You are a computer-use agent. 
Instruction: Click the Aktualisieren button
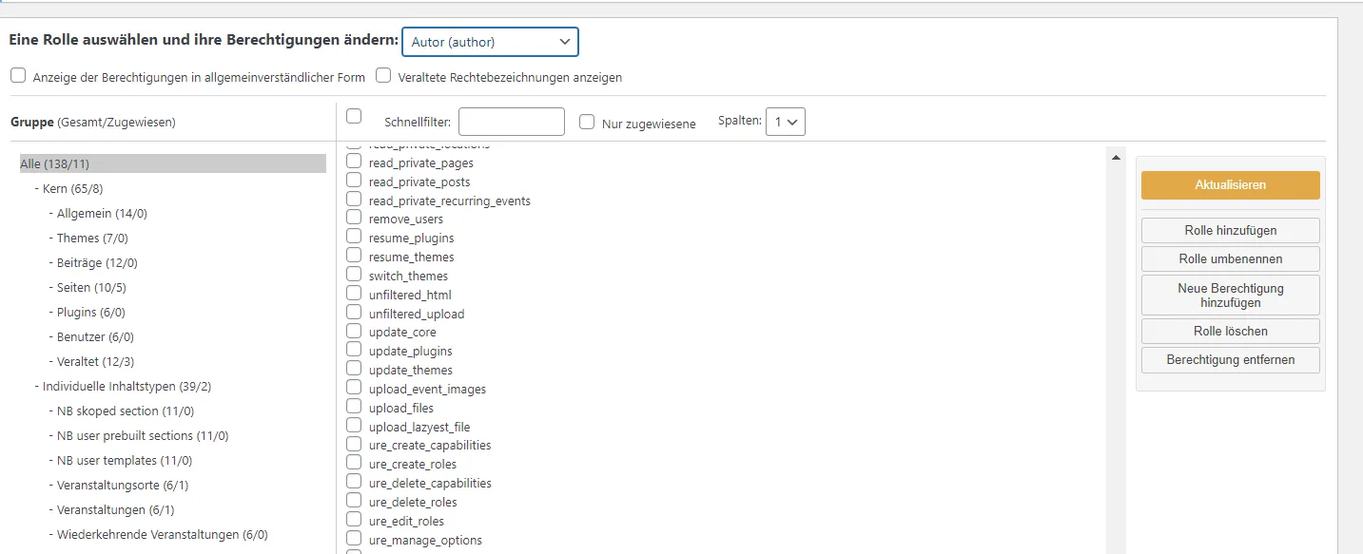click(x=1230, y=185)
